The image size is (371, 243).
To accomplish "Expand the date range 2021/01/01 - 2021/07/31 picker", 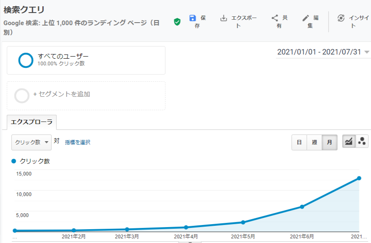I will (323, 52).
